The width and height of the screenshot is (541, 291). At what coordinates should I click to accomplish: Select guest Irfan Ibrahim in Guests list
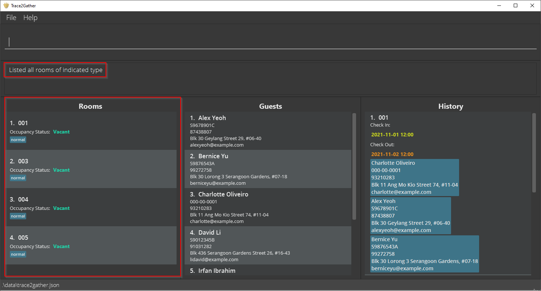268,270
